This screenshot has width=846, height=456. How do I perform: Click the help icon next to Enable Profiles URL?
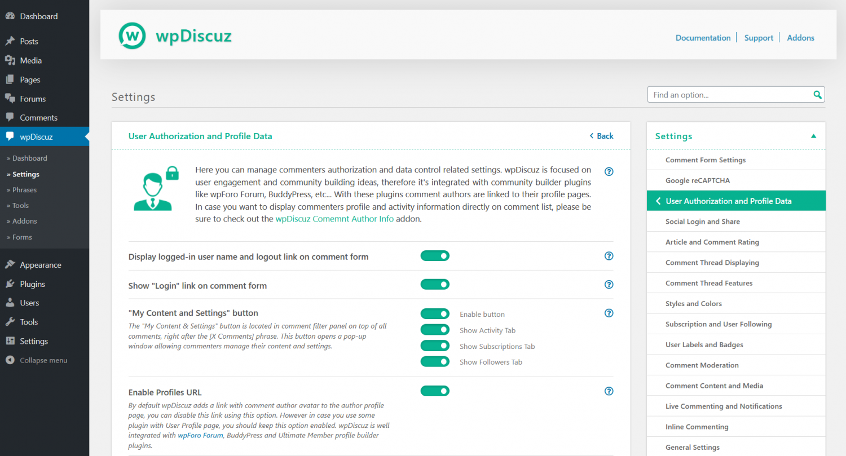click(609, 391)
